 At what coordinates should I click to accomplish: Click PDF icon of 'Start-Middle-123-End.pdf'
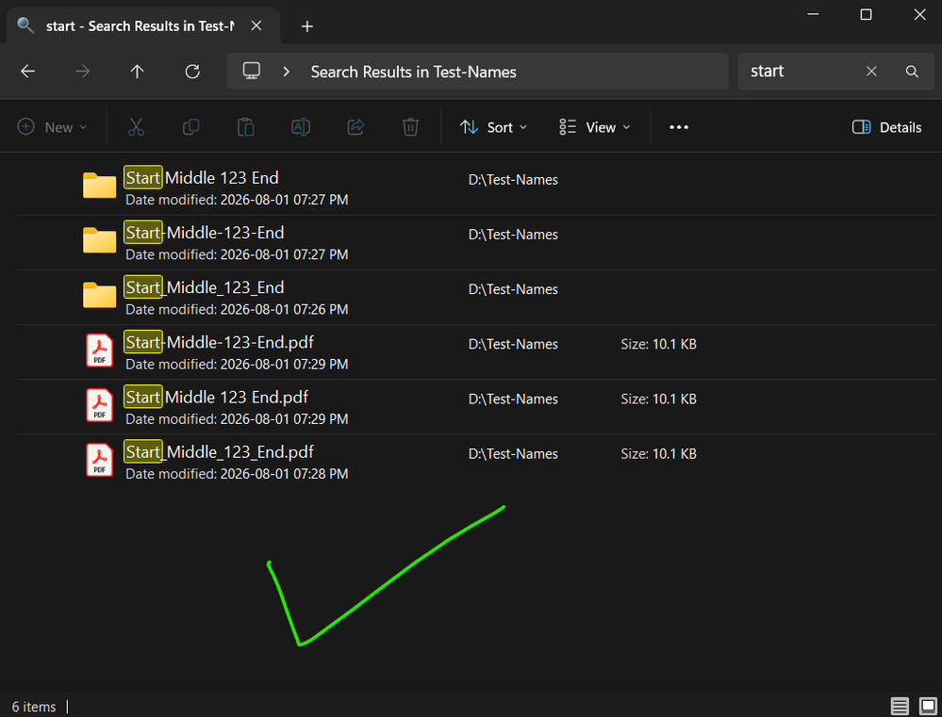[x=99, y=350]
